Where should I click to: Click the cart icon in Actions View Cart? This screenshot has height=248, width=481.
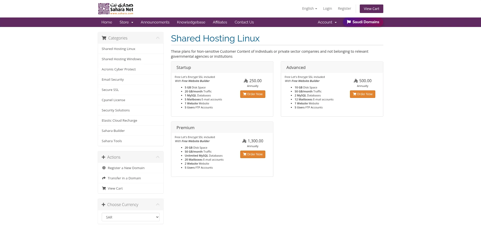pos(104,188)
